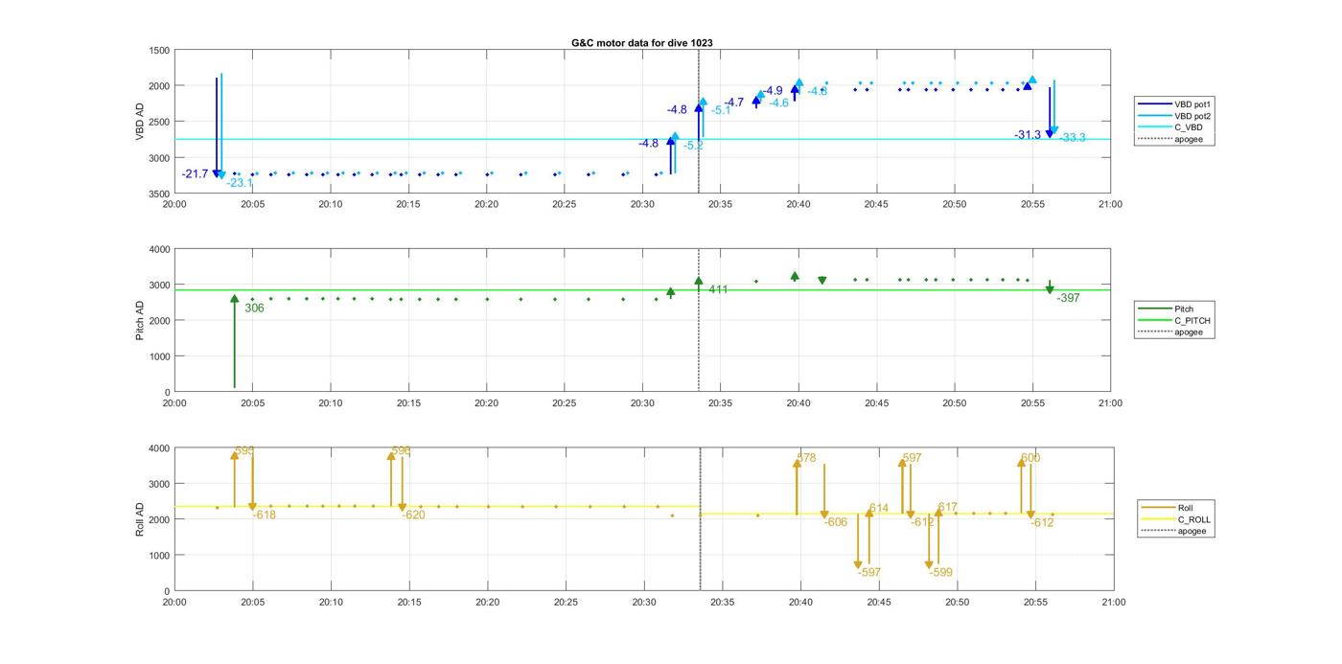Click the '-599' roll data label
1342x664 pixels.
[x=941, y=573]
